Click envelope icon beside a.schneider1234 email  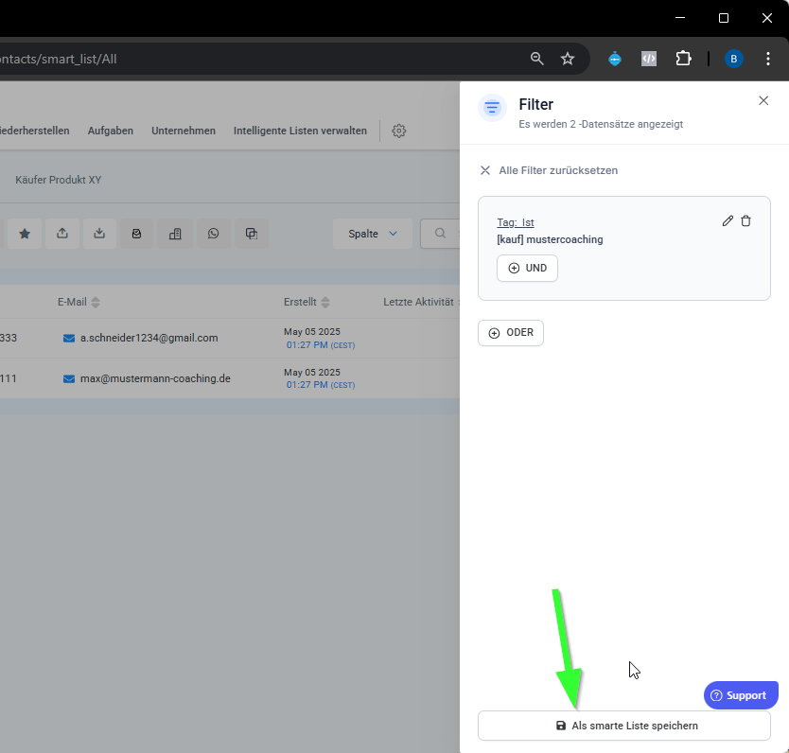tap(69, 339)
